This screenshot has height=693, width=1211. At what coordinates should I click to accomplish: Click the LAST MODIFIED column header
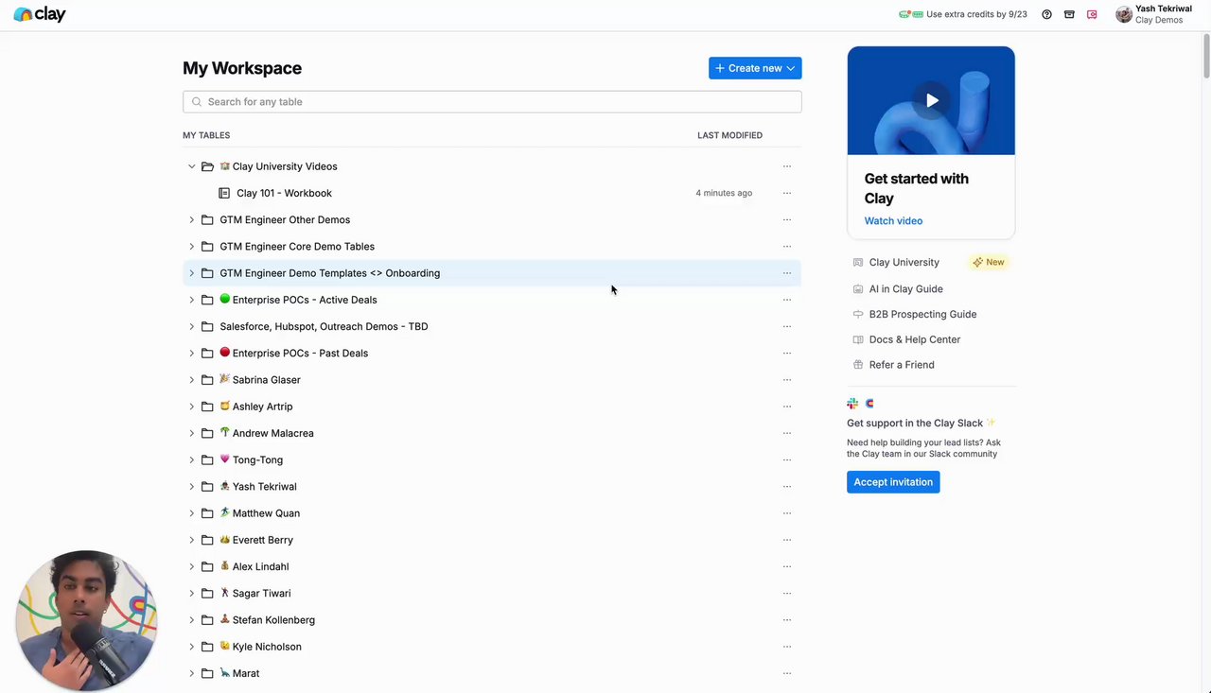(729, 135)
